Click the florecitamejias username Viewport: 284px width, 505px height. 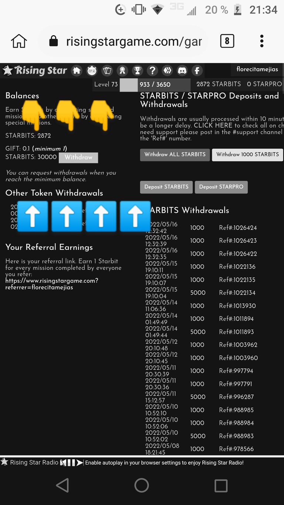257,69
